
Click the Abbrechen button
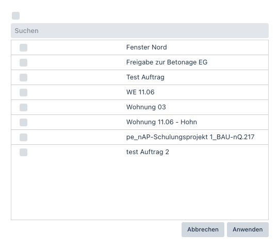pos(203,229)
